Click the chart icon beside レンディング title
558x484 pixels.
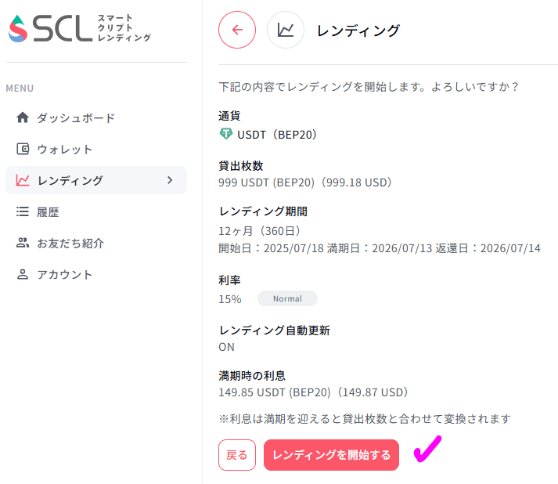[286, 30]
